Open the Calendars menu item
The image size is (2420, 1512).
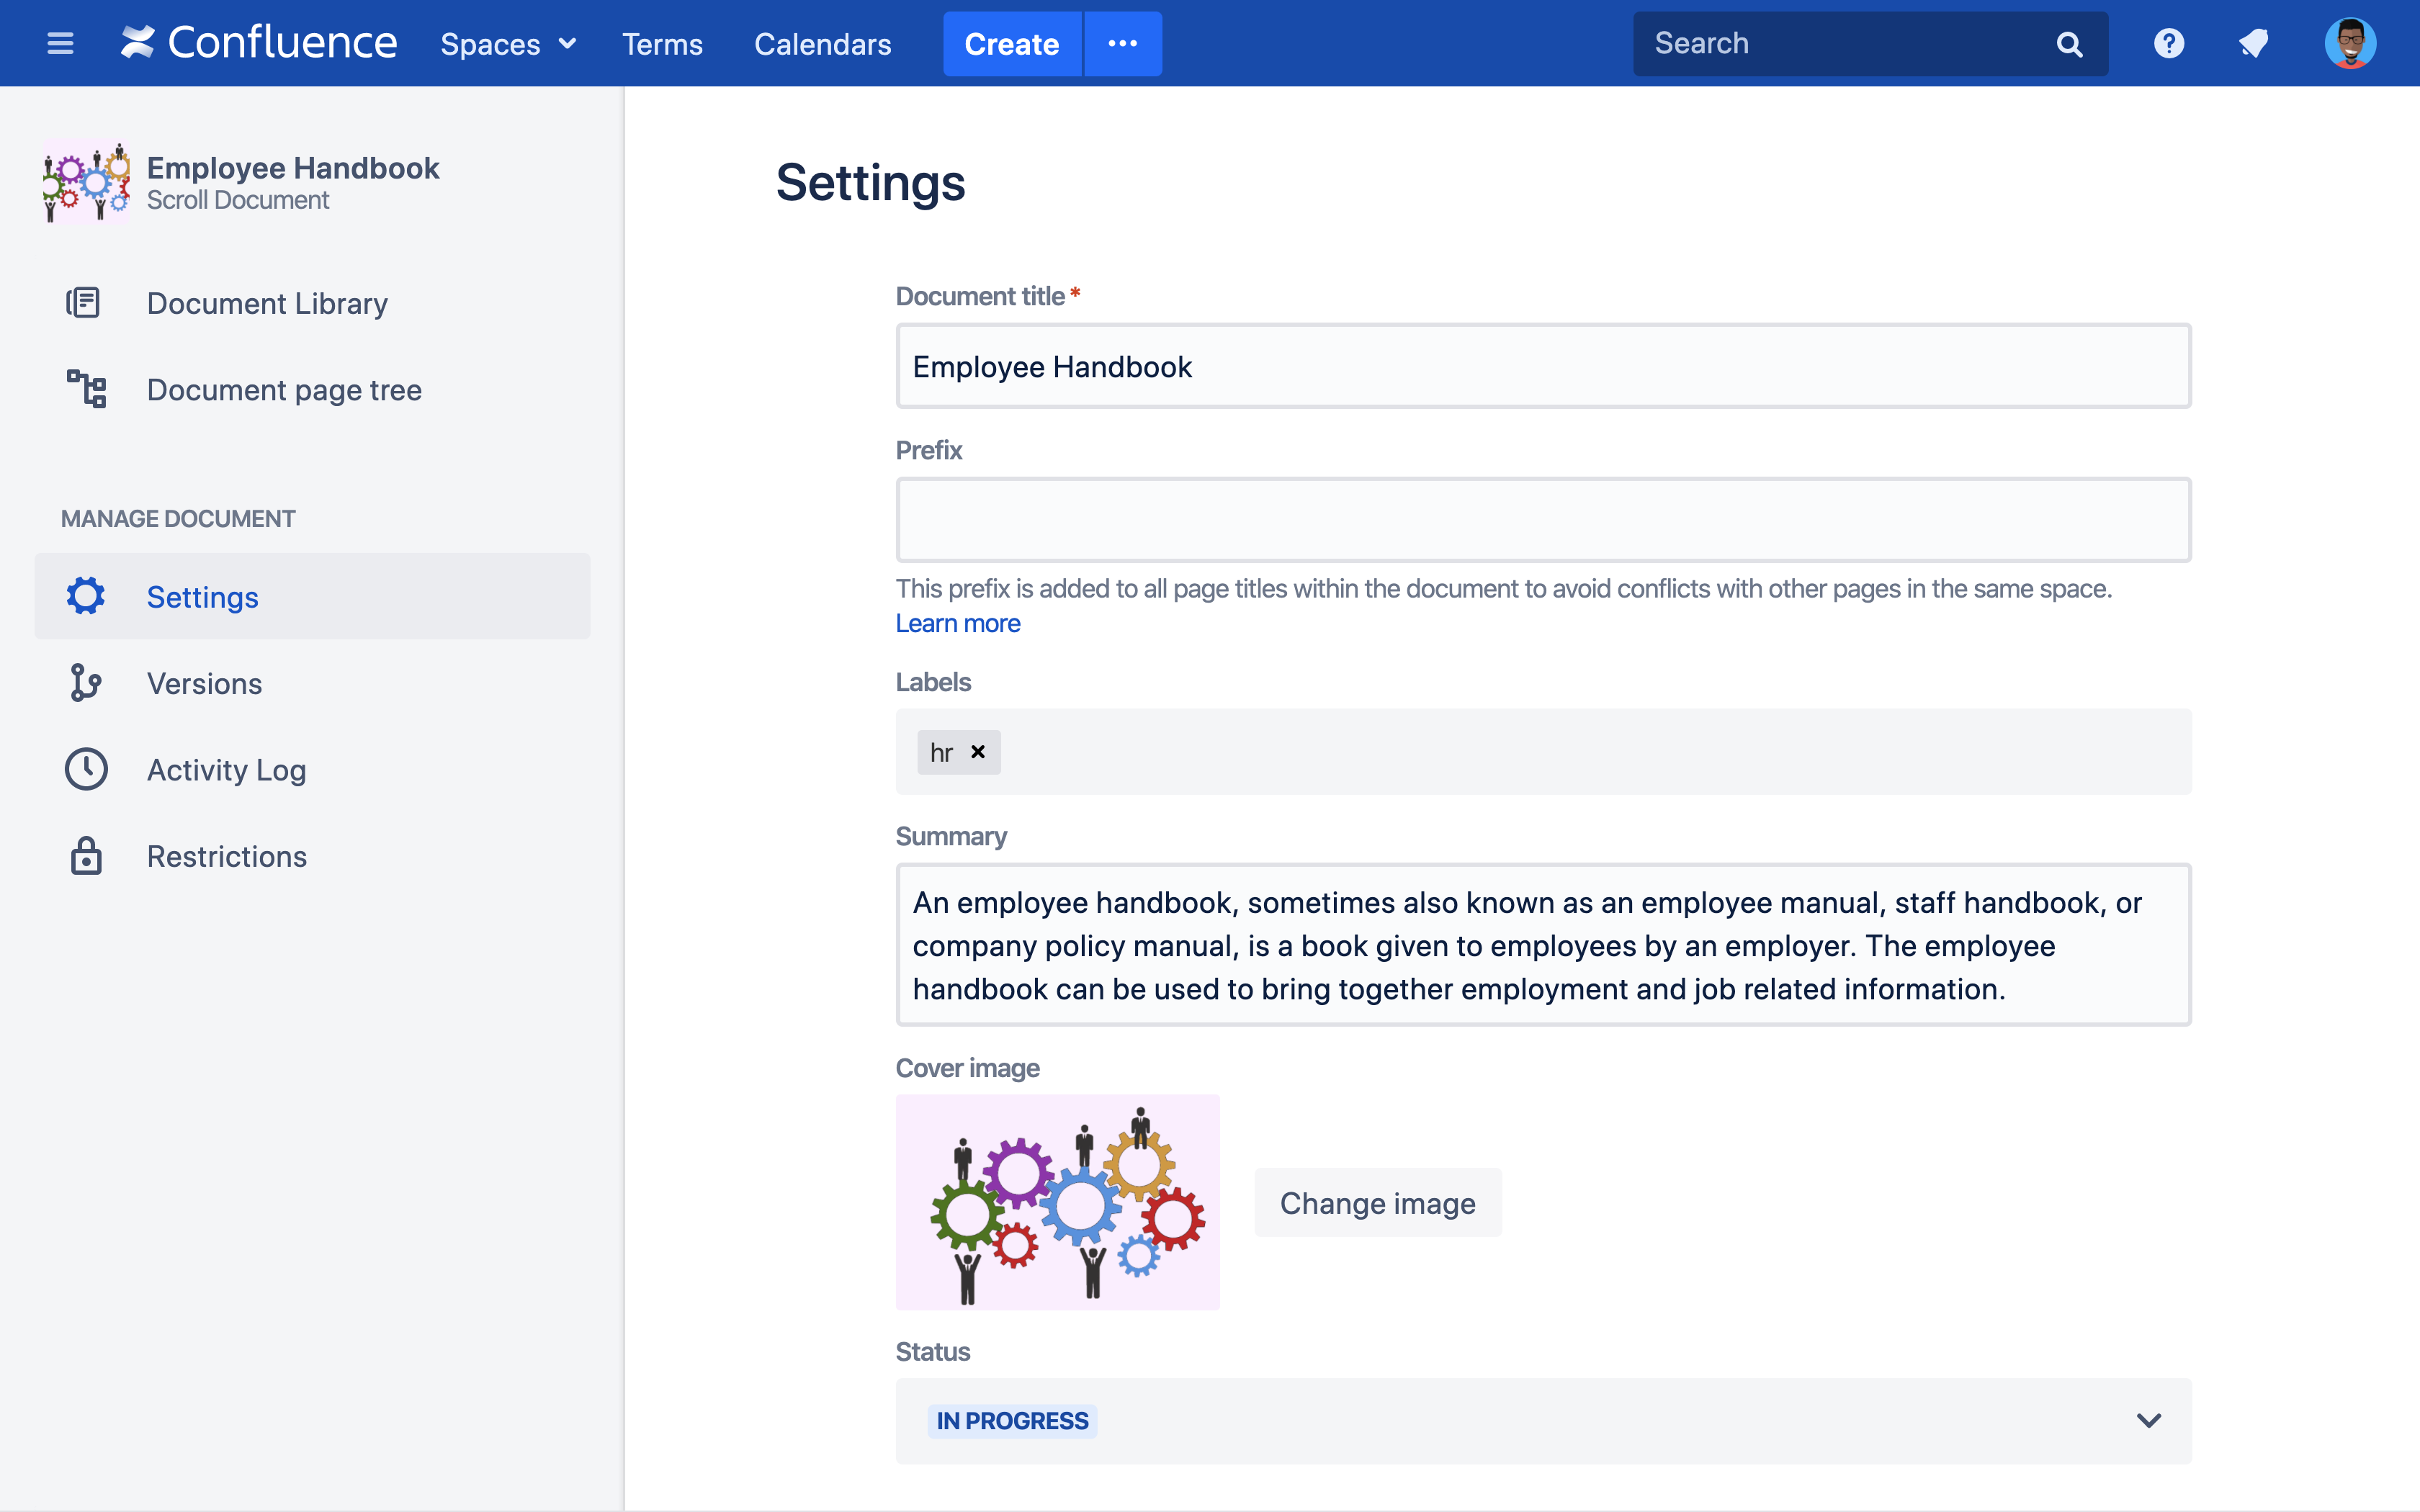click(x=822, y=44)
